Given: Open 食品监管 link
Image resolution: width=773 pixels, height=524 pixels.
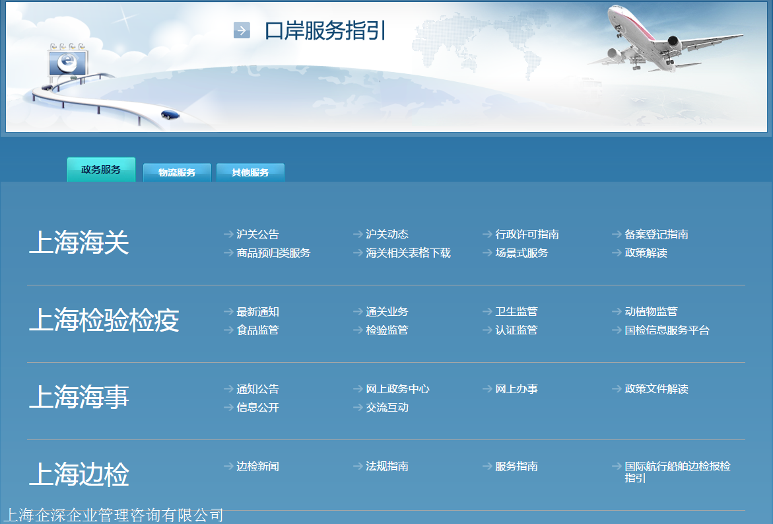Looking at the screenshot, I should (x=258, y=330).
